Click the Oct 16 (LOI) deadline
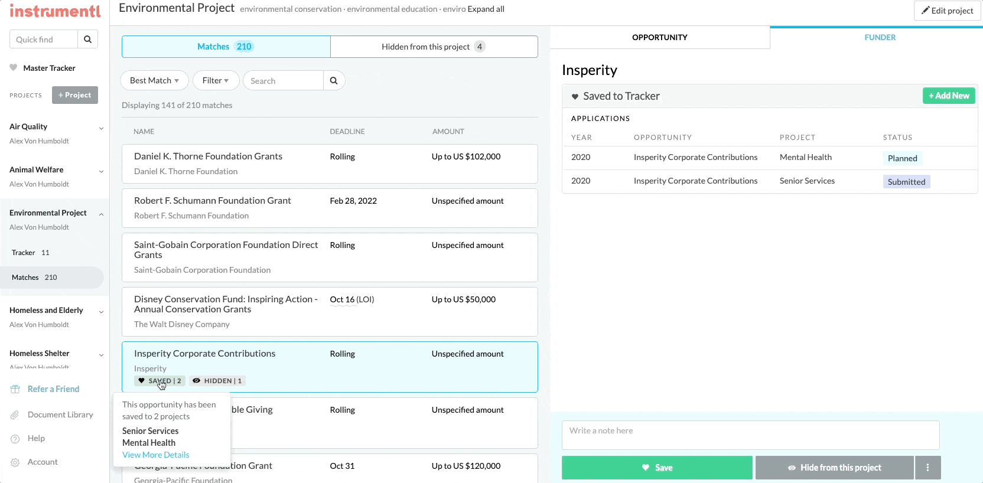 click(352, 299)
